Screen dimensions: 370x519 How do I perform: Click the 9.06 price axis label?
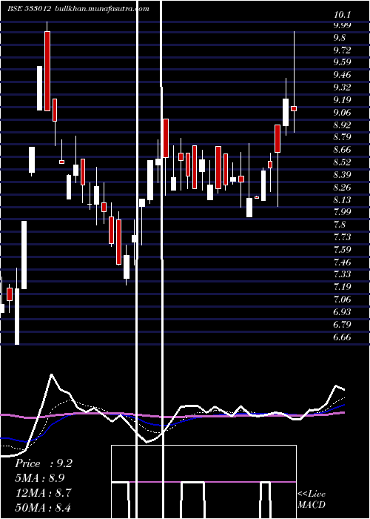click(342, 113)
